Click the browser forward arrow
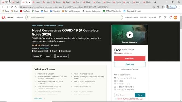Viewport: 182px width, 102px height. click(x=7, y=7)
